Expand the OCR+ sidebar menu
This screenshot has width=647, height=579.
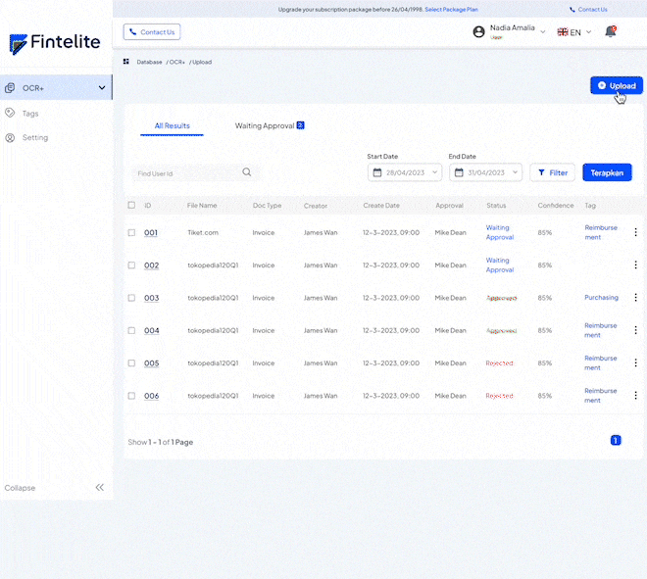coord(102,88)
